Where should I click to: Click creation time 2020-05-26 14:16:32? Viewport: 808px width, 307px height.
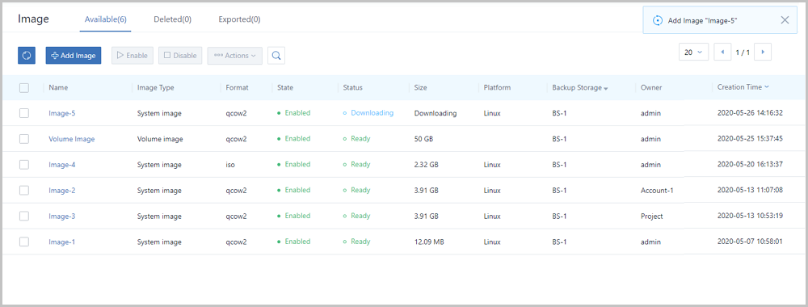(751, 113)
